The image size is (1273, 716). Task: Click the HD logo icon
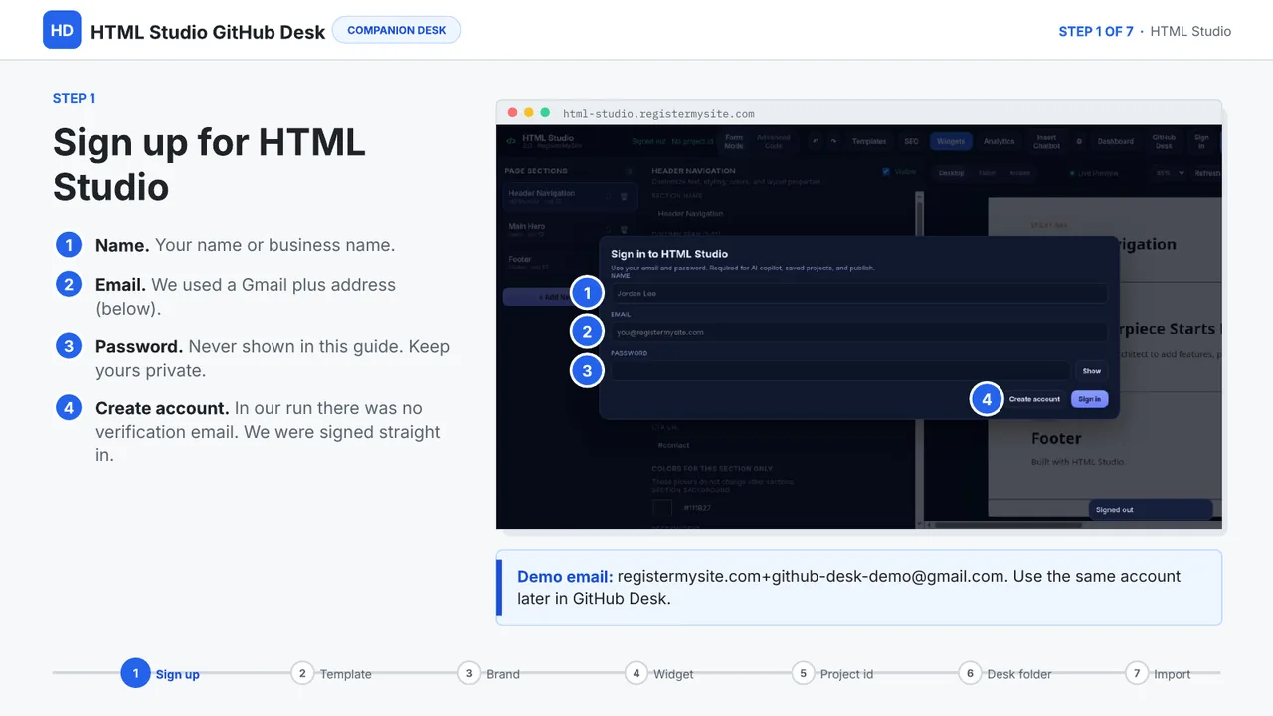(62, 30)
